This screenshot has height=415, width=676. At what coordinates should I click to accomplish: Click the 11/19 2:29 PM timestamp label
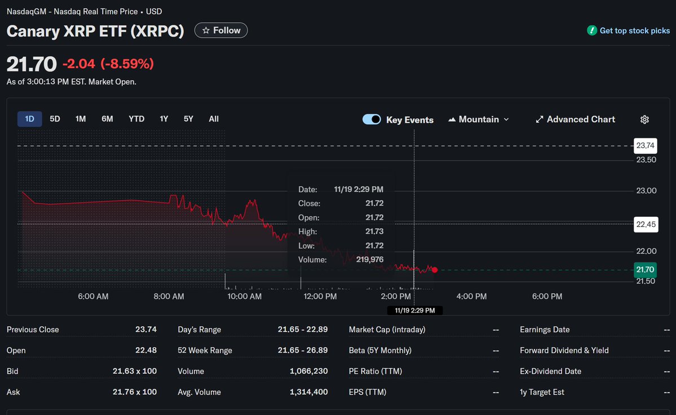tap(414, 310)
